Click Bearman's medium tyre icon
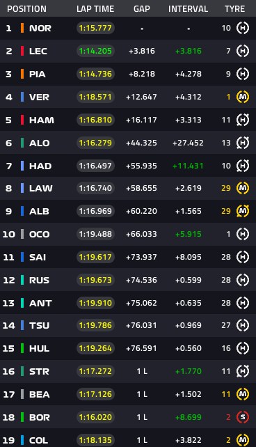The height and width of the screenshot is (447, 256). click(x=243, y=394)
